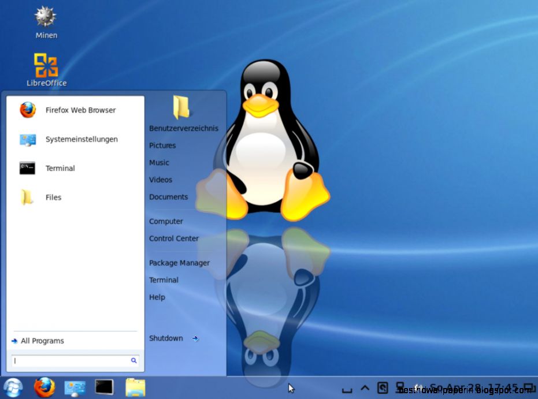The width and height of the screenshot is (538, 399).
Task: Open Files from the start menu
Action: point(53,197)
